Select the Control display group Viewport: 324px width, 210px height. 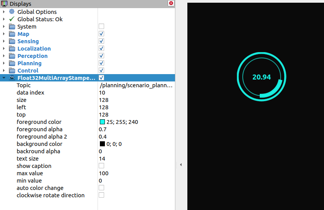[28, 71]
